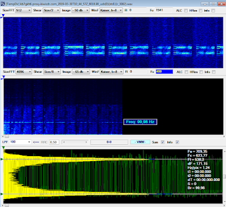The height and width of the screenshot is (207, 226).
Task: Click the 'Hz/pix = 1.24' readout text
Action: 198,167
